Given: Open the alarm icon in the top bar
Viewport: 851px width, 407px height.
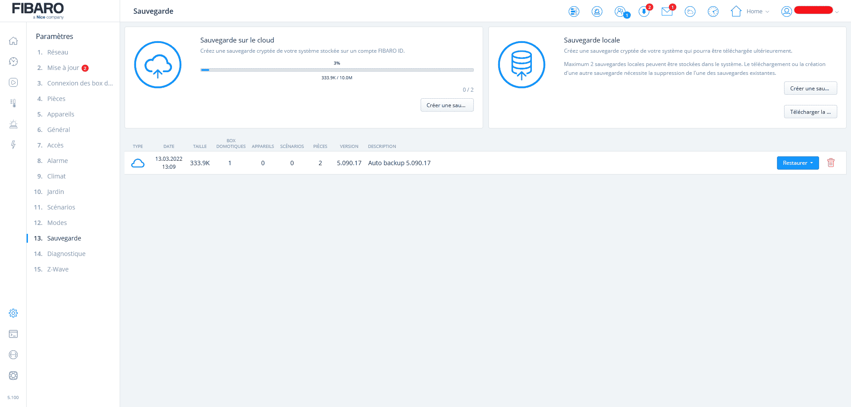Looking at the screenshot, I should tap(597, 12).
